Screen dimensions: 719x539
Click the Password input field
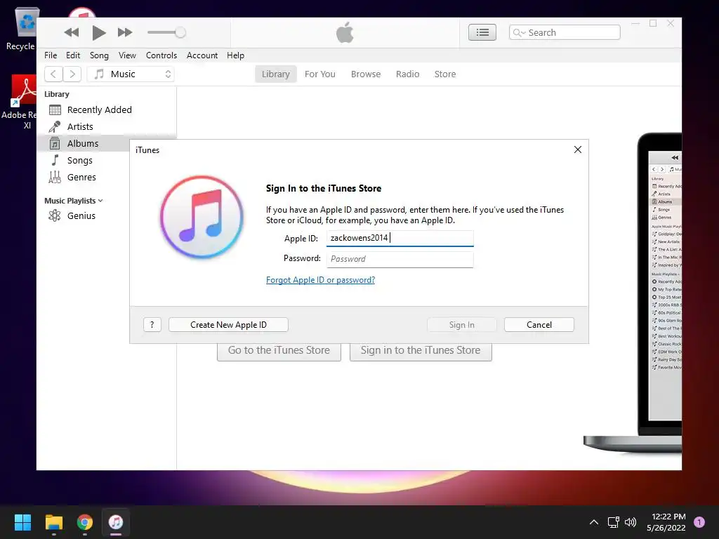pyautogui.click(x=400, y=259)
